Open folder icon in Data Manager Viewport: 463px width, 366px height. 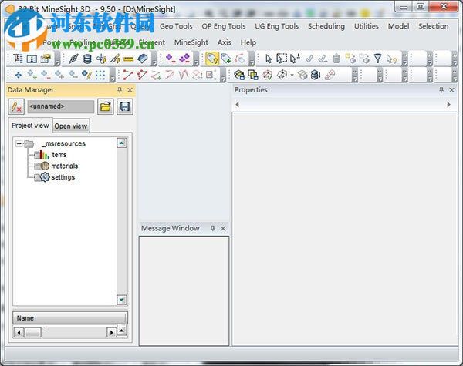(x=106, y=106)
